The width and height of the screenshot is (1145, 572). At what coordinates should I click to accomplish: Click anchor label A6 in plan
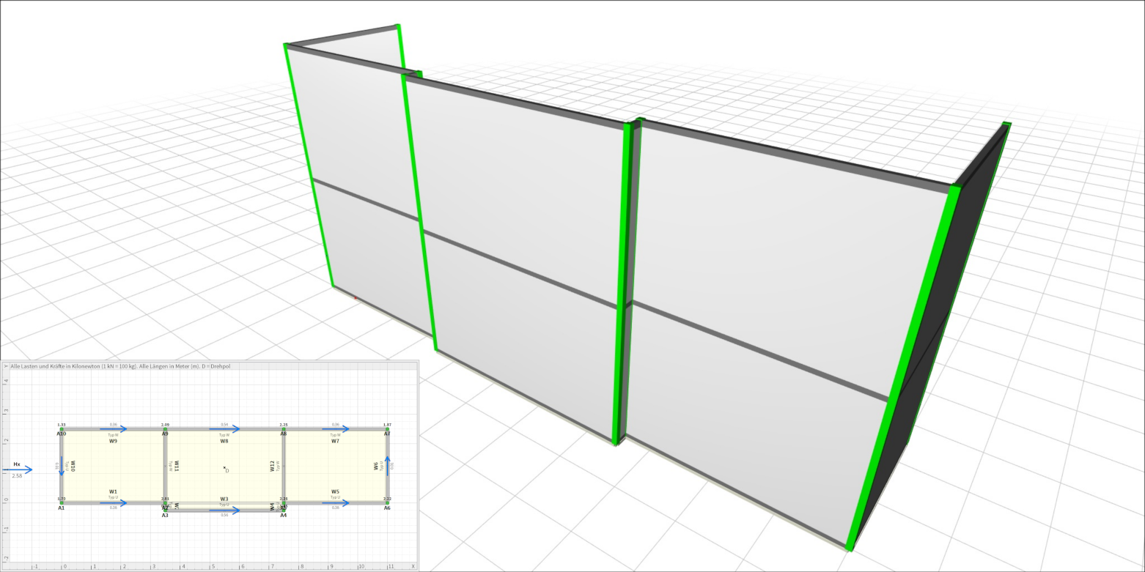tap(387, 508)
